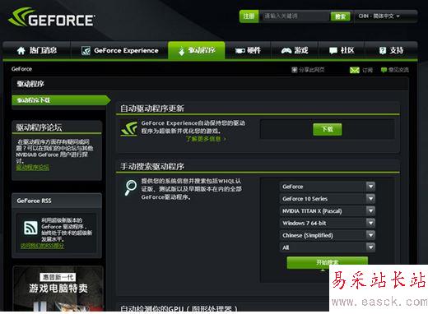Viewport: 428px width, 314px height.
Task: Select the 驱动程序 drivers tab
Action: [x=197, y=50]
